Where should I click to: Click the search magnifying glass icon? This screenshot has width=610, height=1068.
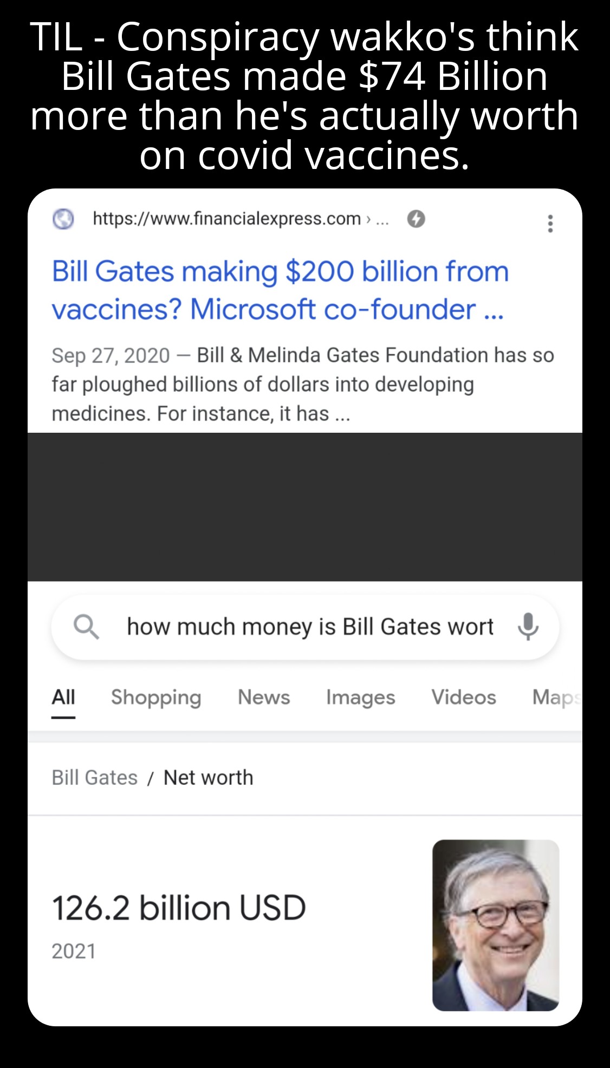coord(86,627)
